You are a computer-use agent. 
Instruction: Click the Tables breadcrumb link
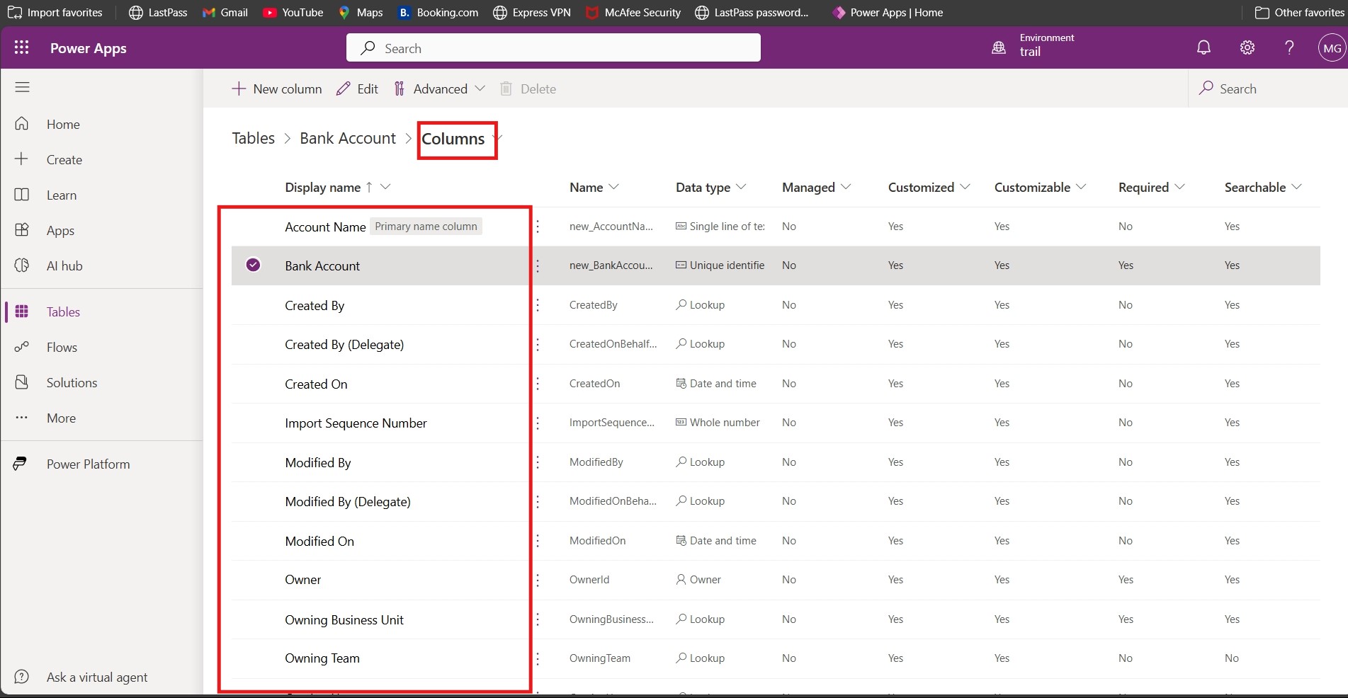[253, 138]
